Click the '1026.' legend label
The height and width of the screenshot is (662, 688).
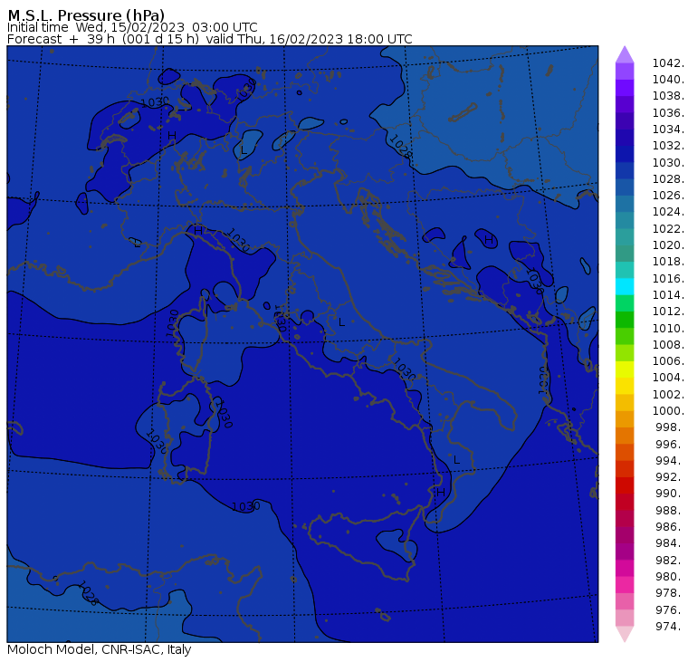click(668, 196)
